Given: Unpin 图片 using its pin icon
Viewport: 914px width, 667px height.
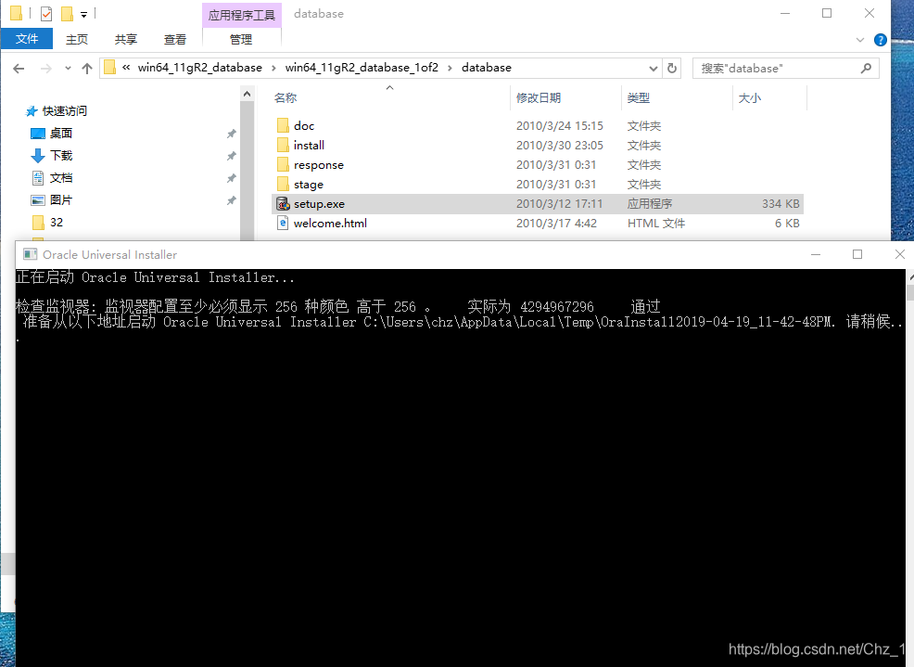Looking at the screenshot, I should coord(232,200).
